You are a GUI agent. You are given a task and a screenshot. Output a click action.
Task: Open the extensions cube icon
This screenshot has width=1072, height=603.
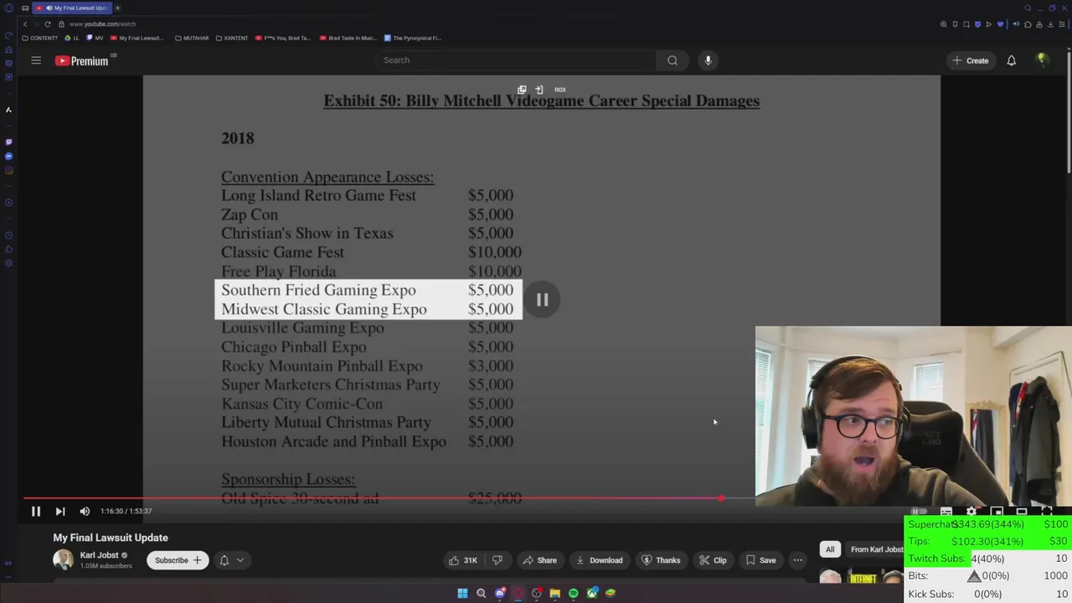(1028, 24)
